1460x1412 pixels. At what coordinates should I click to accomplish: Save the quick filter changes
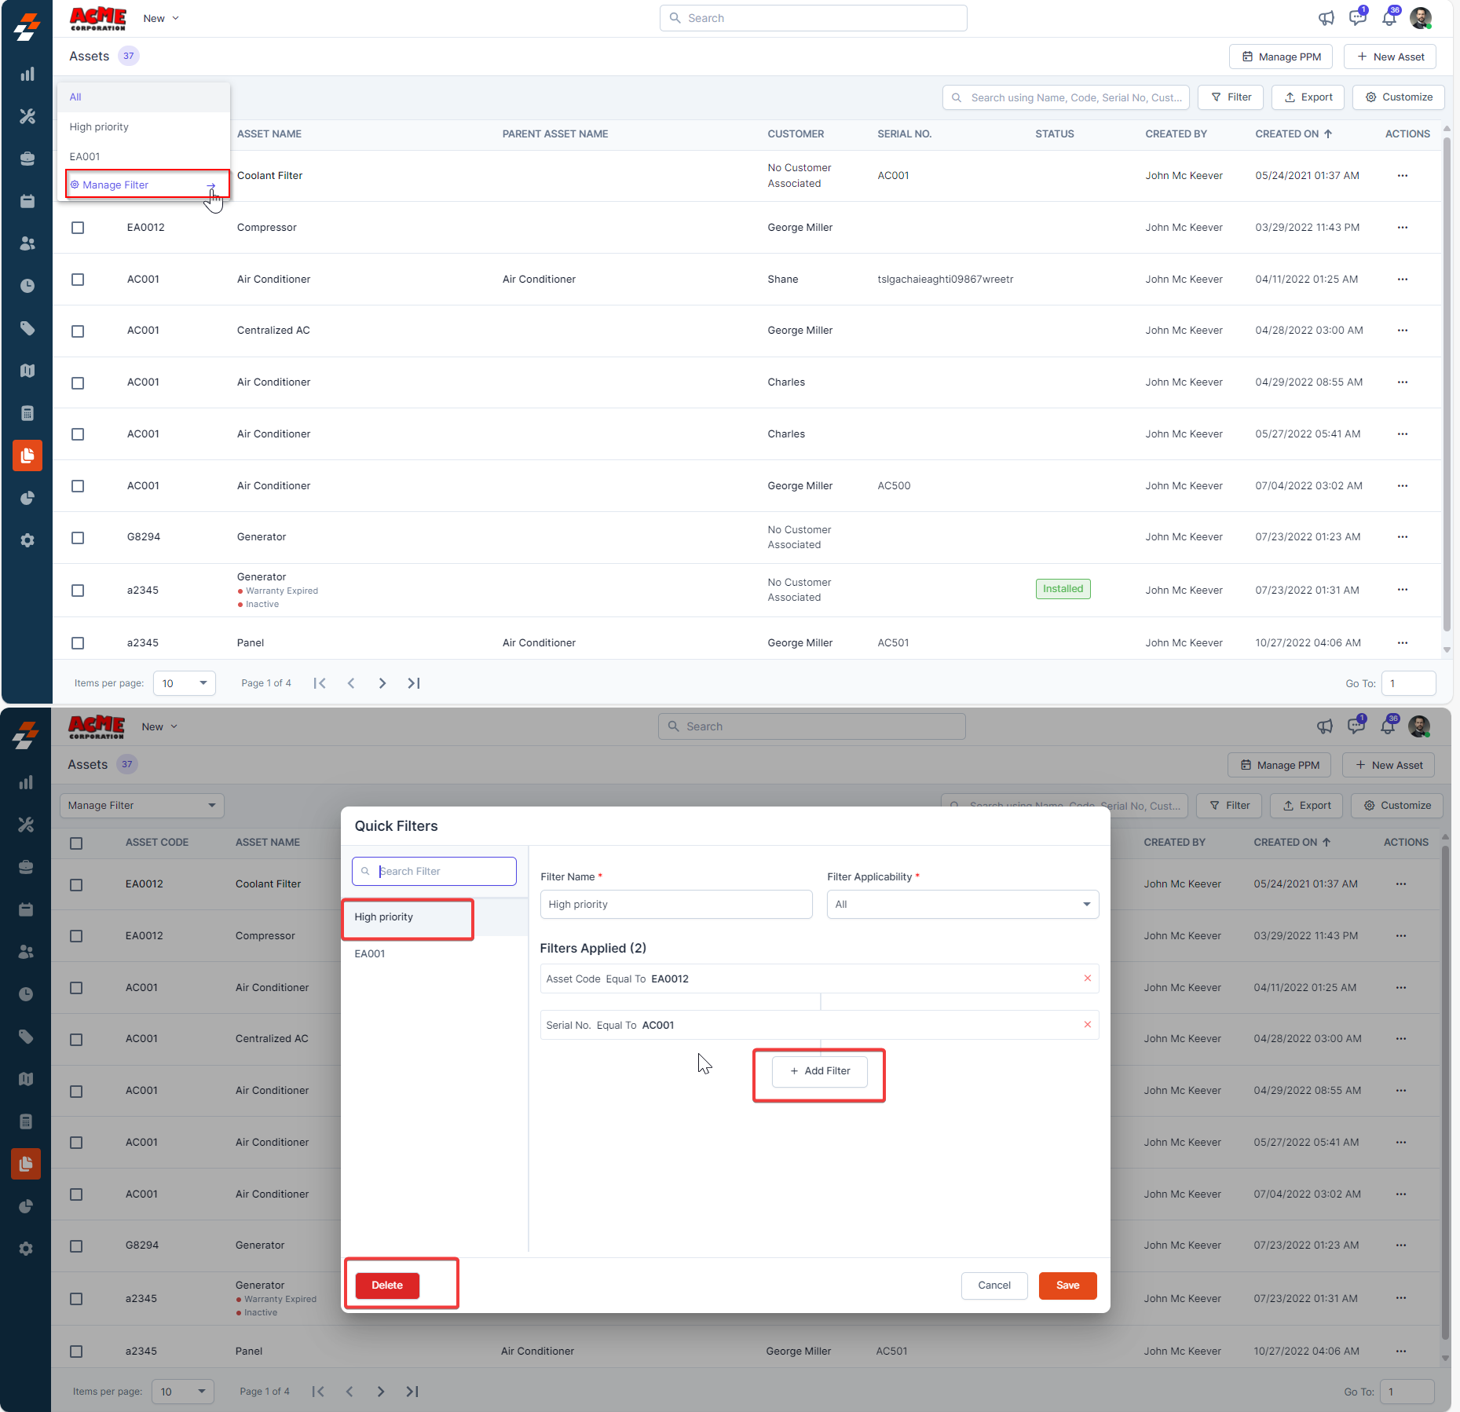(1068, 1286)
